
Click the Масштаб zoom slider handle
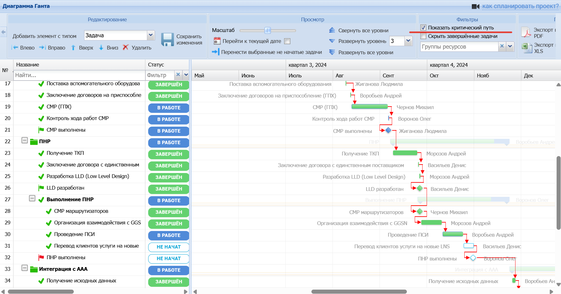[x=267, y=30]
